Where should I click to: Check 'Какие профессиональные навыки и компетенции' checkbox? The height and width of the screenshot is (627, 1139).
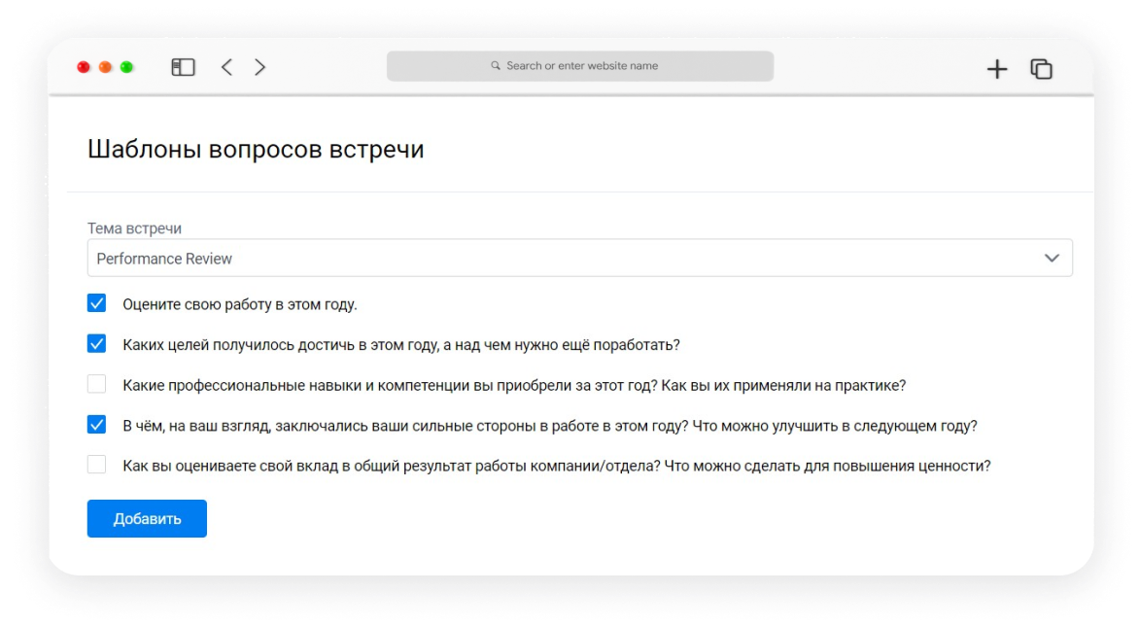(96, 384)
